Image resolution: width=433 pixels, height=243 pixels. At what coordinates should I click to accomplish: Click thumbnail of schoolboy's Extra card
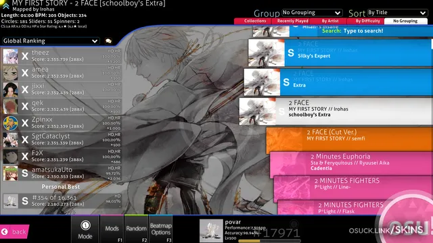pyautogui.click(x=257, y=111)
